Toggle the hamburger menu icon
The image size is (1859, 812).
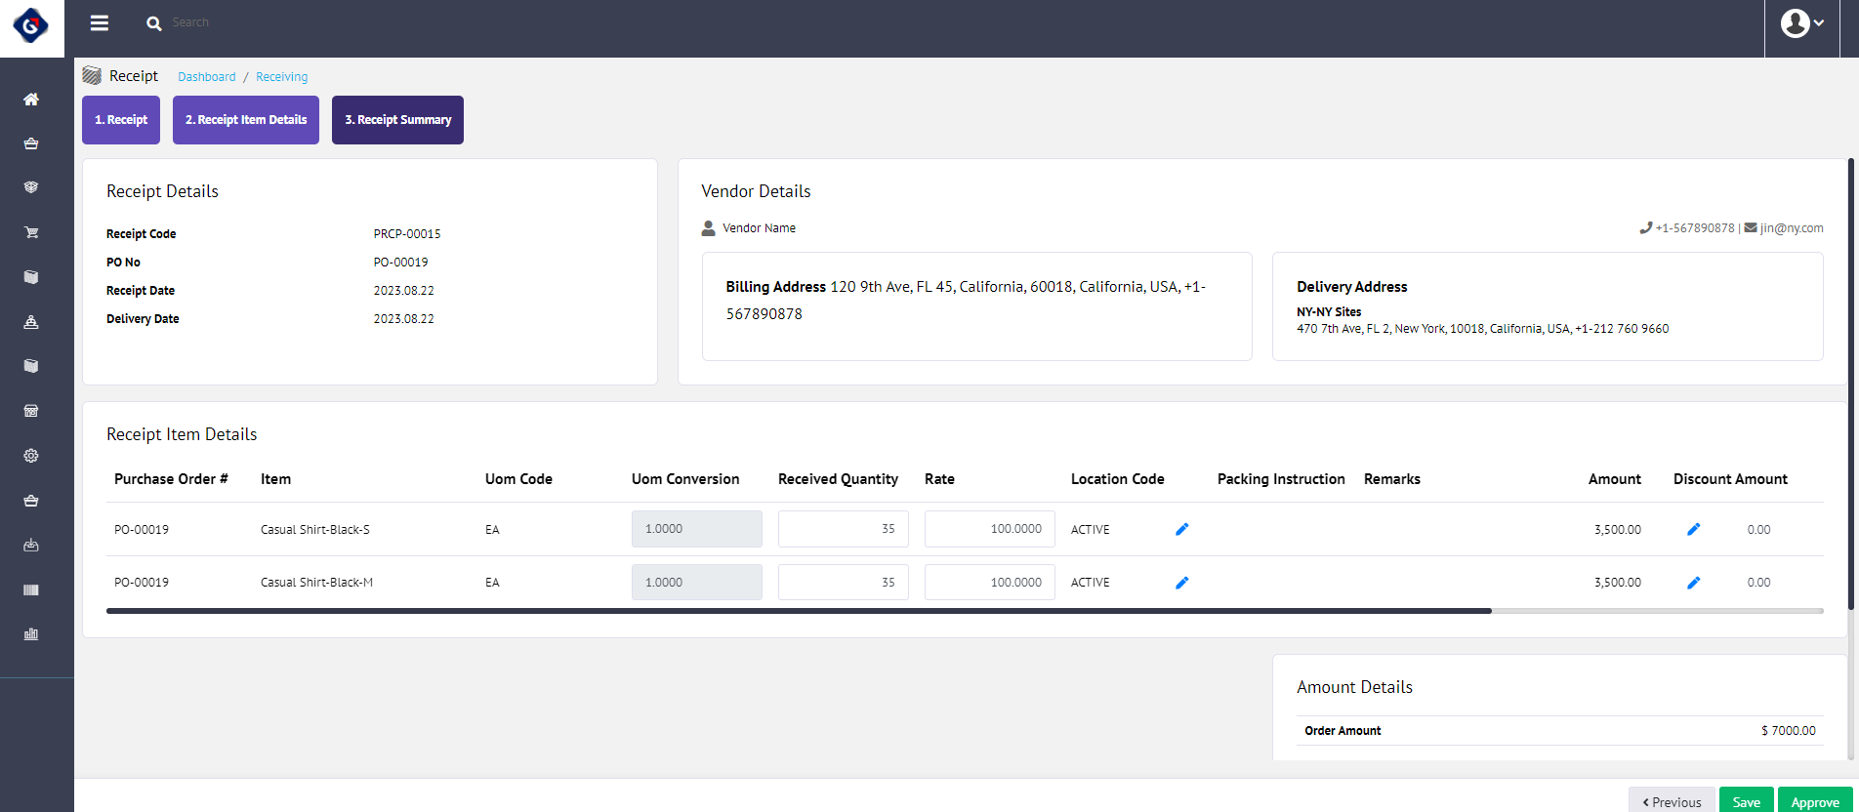tap(100, 22)
